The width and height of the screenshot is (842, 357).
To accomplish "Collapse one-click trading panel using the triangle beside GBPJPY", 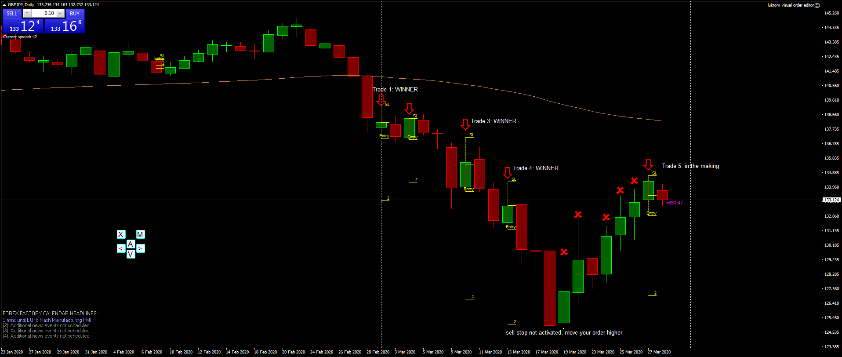I will point(4,4).
